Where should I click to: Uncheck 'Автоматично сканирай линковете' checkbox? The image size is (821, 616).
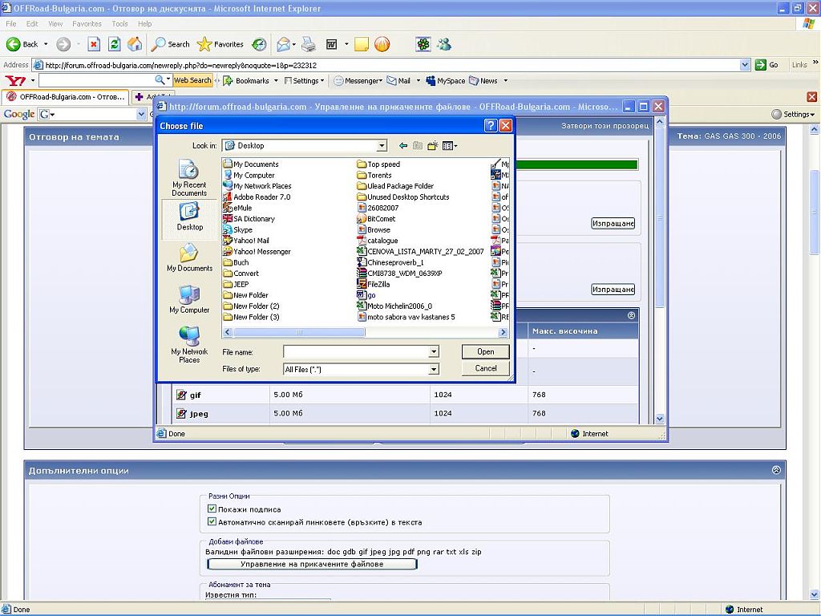[212, 522]
